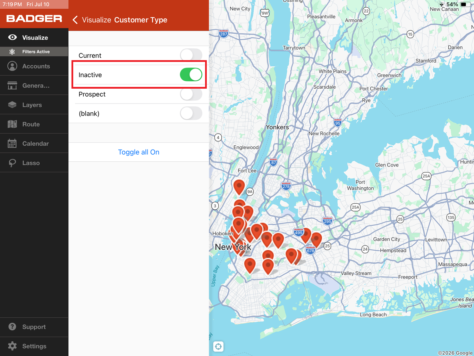Enable the Prospect switch
The image size is (474, 356).
click(191, 94)
